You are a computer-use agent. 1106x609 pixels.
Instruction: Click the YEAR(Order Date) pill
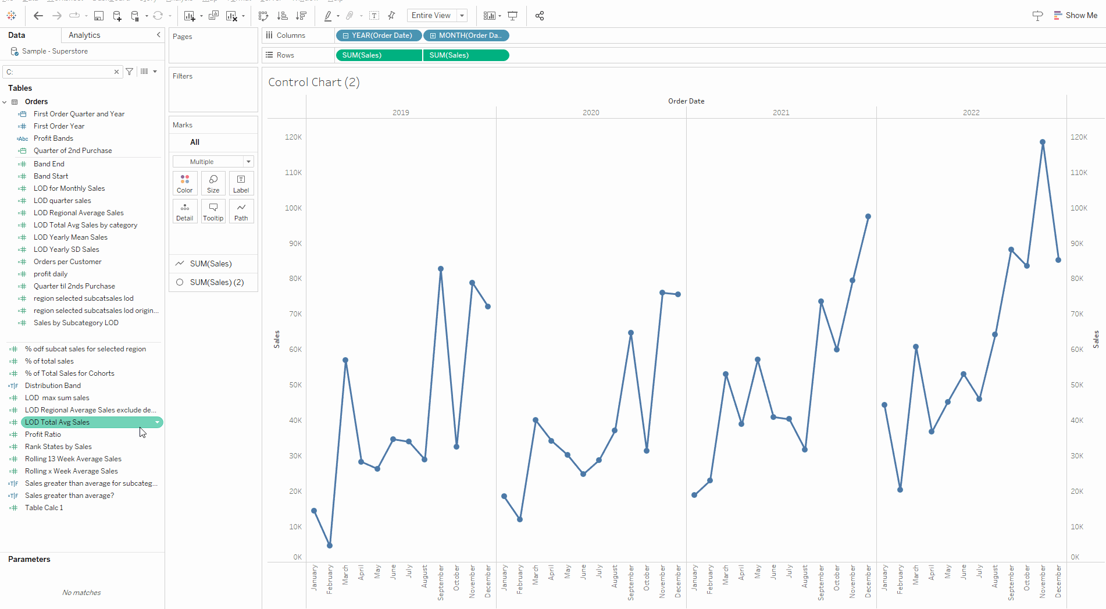[379, 35]
